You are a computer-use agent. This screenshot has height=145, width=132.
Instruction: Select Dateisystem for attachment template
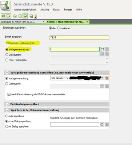7,84
